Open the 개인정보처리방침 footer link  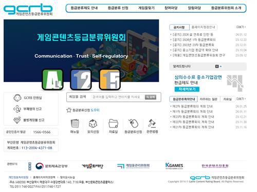(19, 177)
